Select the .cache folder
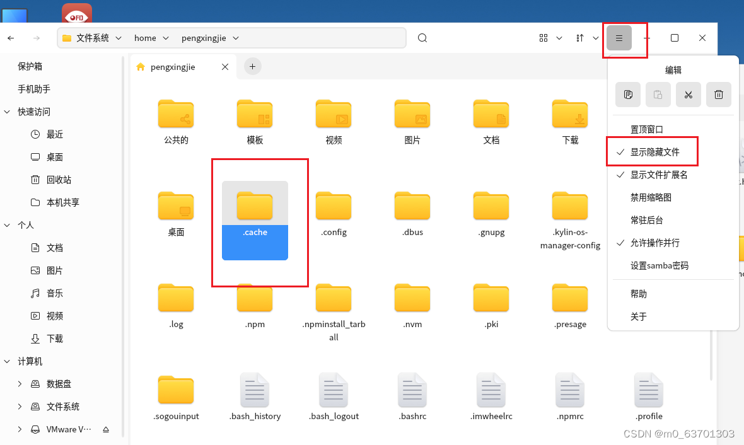Image resolution: width=744 pixels, height=445 pixels. coord(255,220)
